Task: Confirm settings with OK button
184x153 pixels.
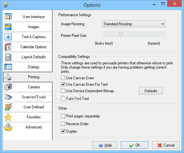Action: pyautogui.click(x=134, y=145)
